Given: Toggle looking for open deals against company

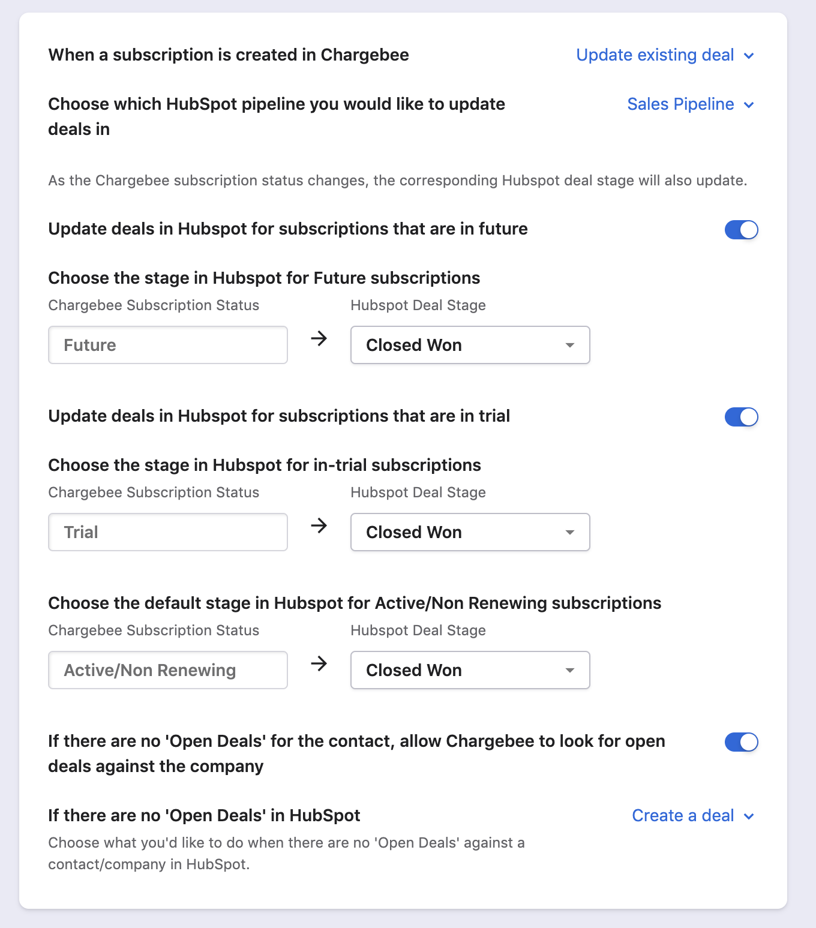Looking at the screenshot, I should 741,742.
